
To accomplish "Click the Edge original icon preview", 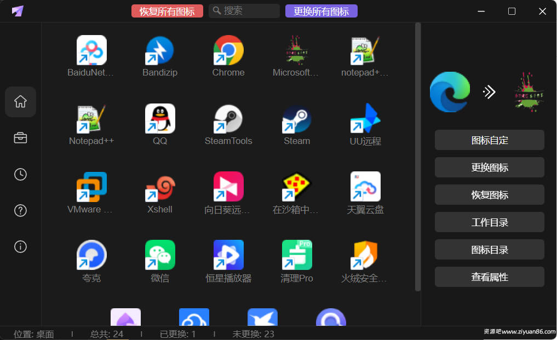I will click(x=450, y=92).
